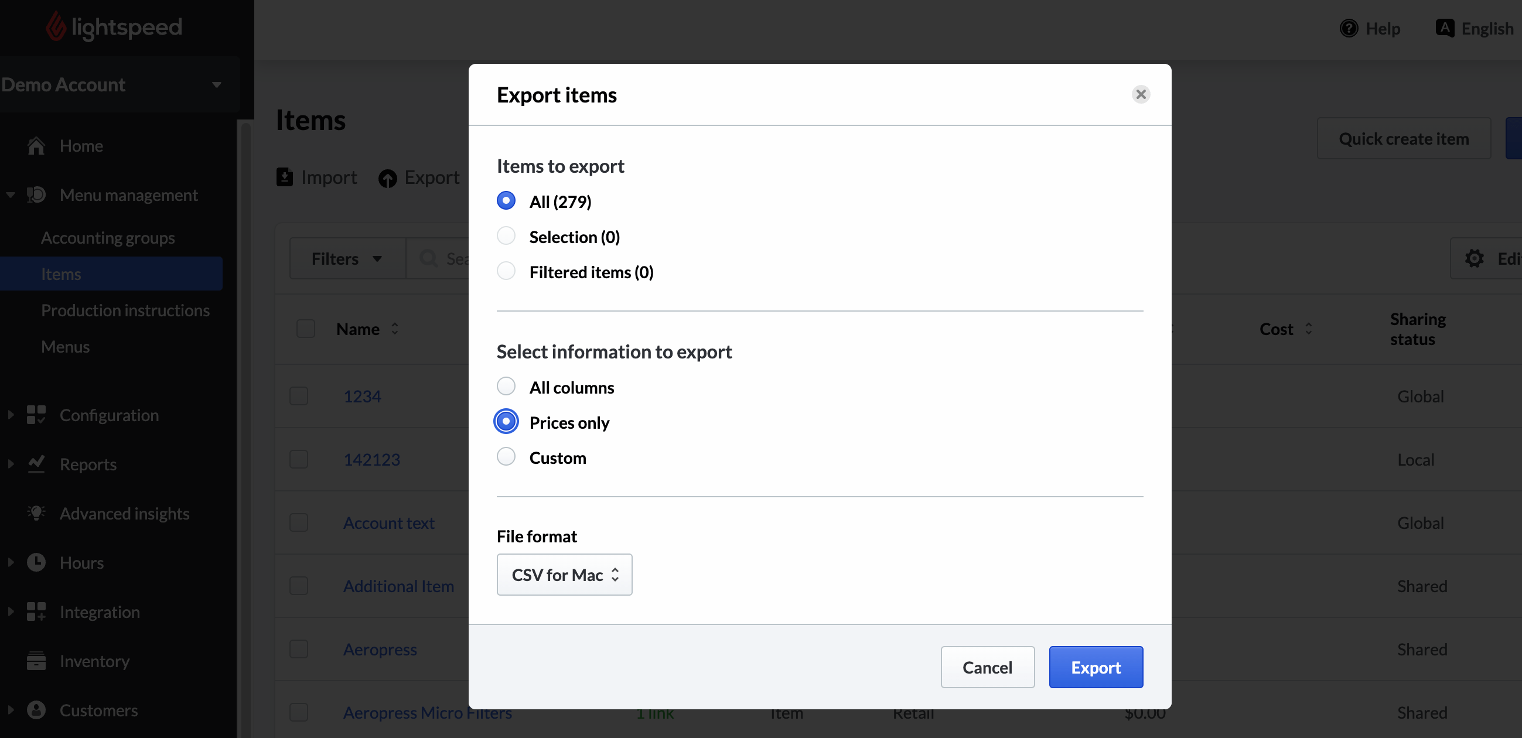The width and height of the screenshot is (1522, 738).
Task: Tick the checkbox next to item 1234
Action: click(299, 396)
